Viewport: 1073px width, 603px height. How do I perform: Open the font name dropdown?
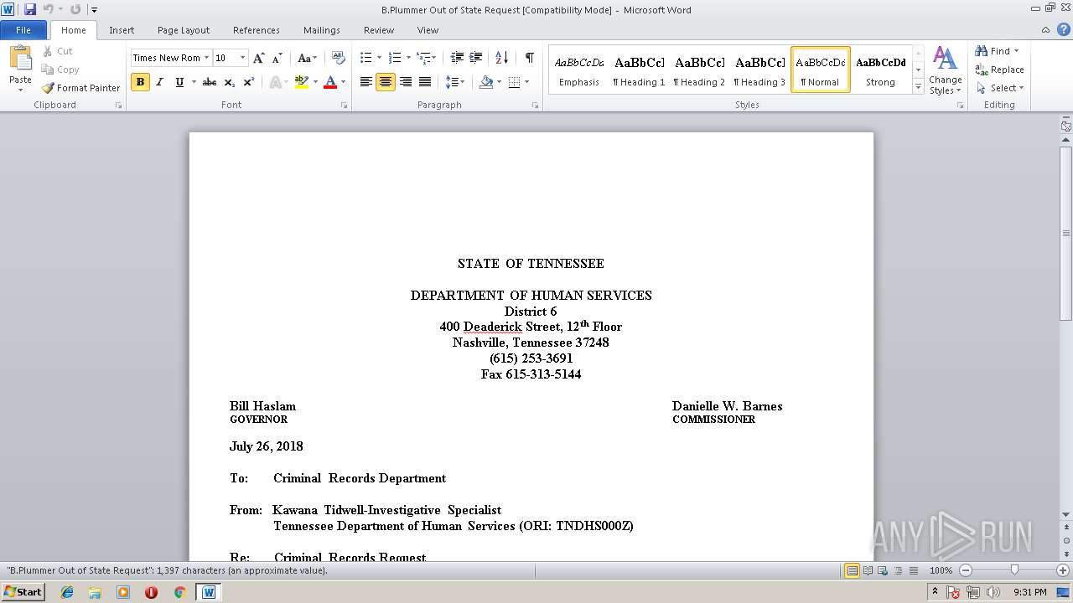coord(206,58)
